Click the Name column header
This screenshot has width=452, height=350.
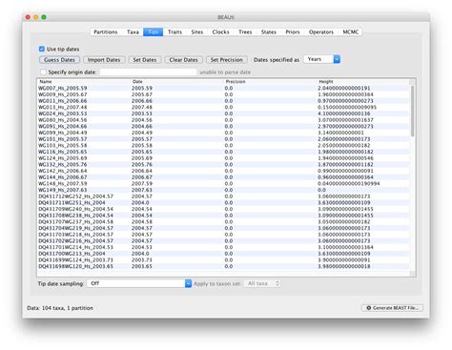click(46, 82)
